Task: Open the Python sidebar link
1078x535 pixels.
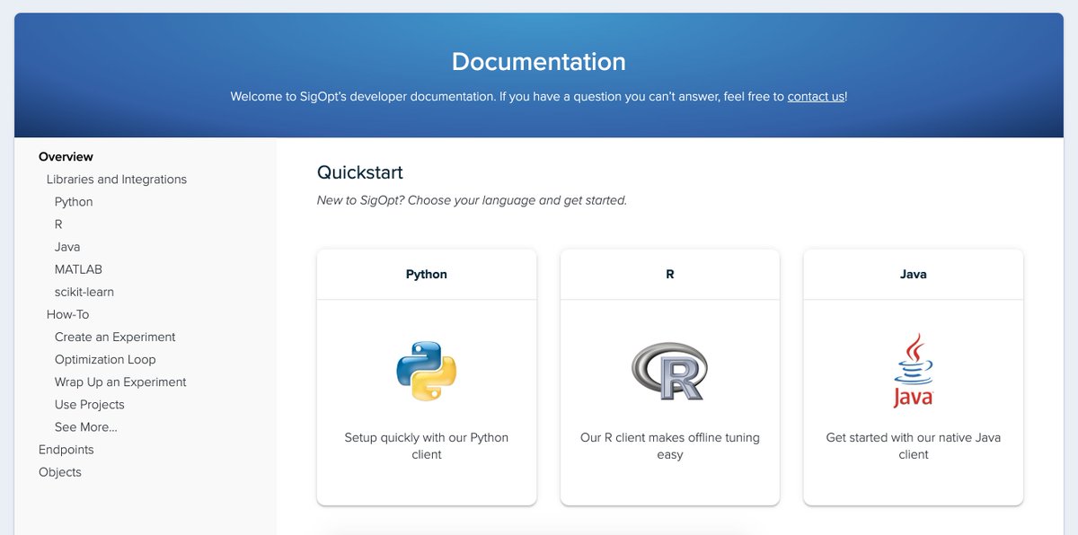Action: point(74,202)
